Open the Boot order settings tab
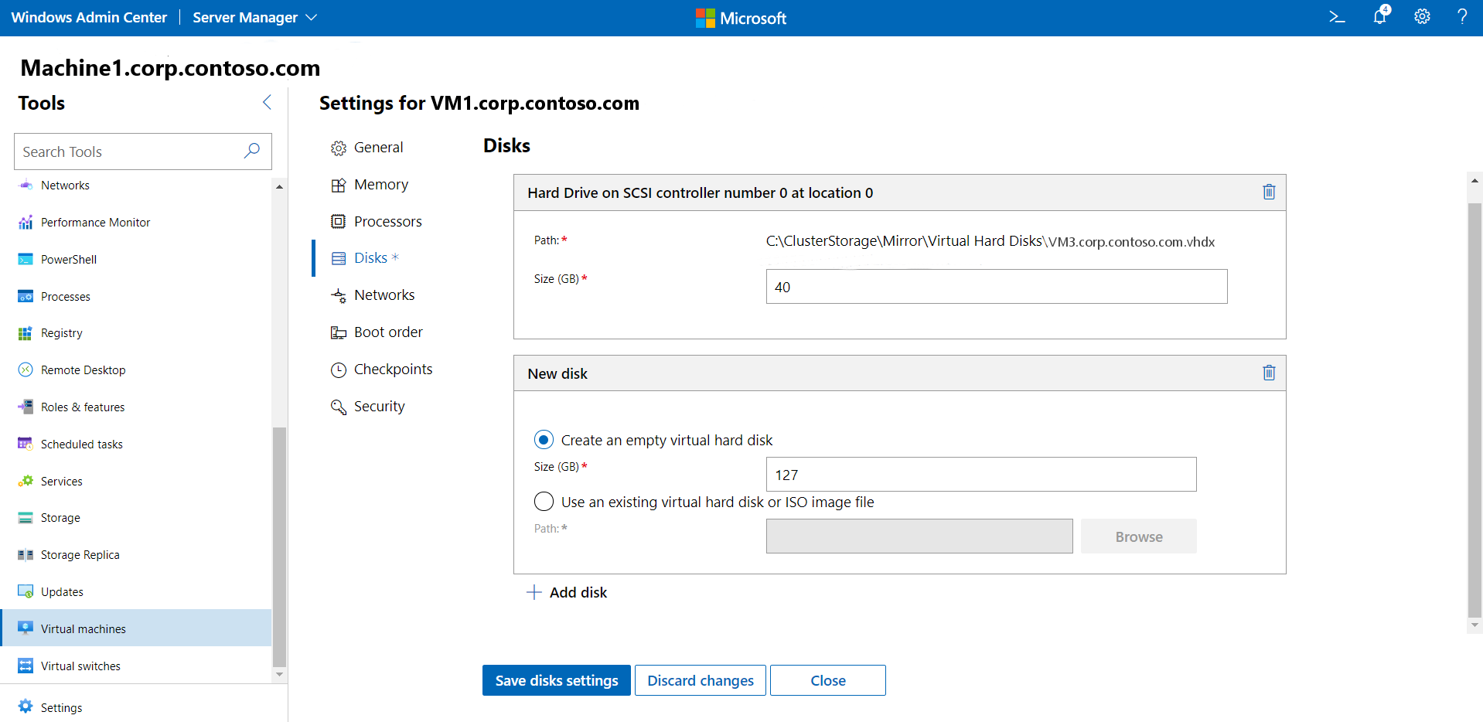The image size is (1483, 722). pos(387,332)
